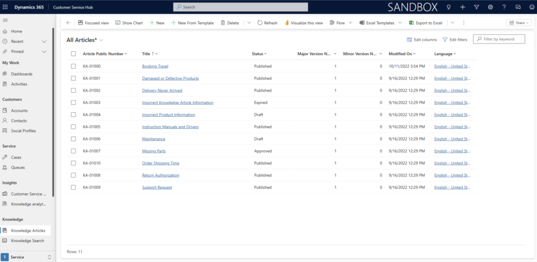Viewport: 537px width, 262px height.
Task: Click Visualize this view
Action: [x=304, y=23]
